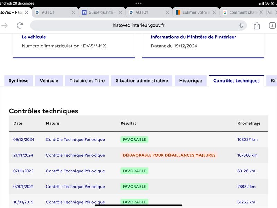Open the Synthèse tab
277x208 pixels.
click(19, 81)
